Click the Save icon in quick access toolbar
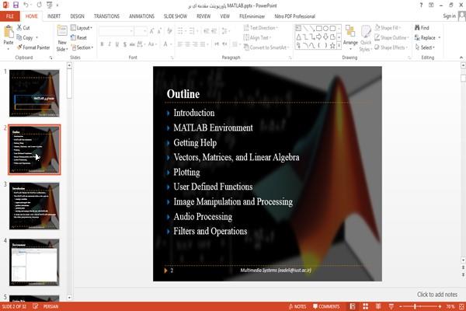The image size is (466, 311). pyautogui.click(x=16, y=5)
